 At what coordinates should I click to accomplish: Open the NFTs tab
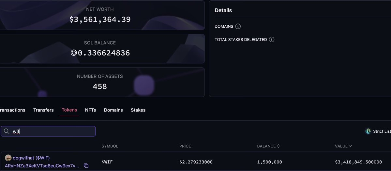coord(91,110)
